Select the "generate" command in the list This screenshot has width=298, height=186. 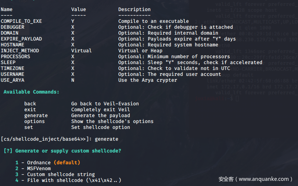[36, 116]
